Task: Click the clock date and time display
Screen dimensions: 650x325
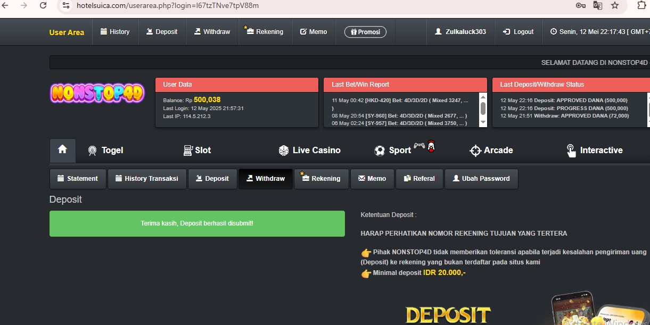Action: pyautogui.click(x=600, y=32)
